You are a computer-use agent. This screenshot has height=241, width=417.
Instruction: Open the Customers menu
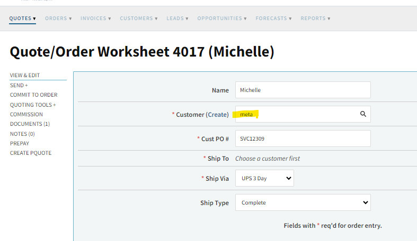138,18
